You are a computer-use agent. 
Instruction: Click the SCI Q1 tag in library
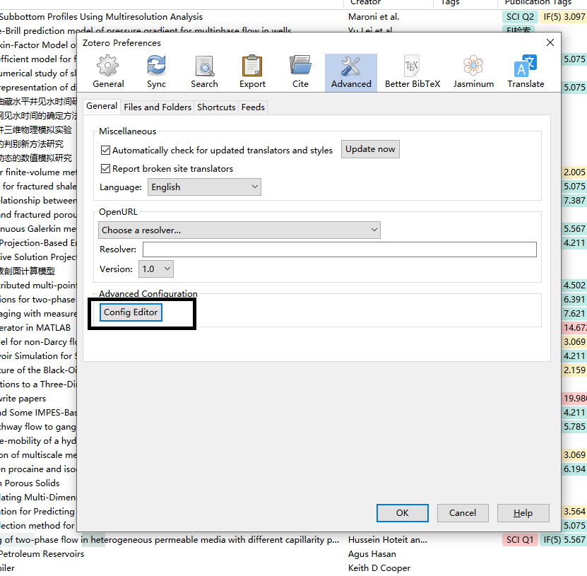click(x=520, y=540)
